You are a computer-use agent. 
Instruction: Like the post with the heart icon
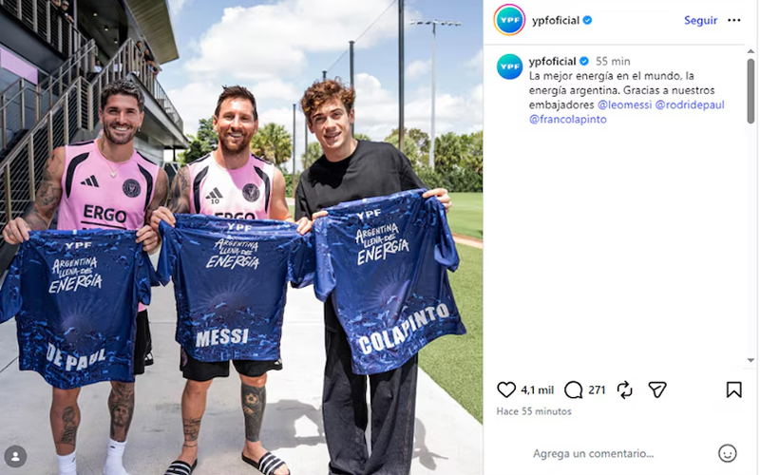(x=506, y=389)
